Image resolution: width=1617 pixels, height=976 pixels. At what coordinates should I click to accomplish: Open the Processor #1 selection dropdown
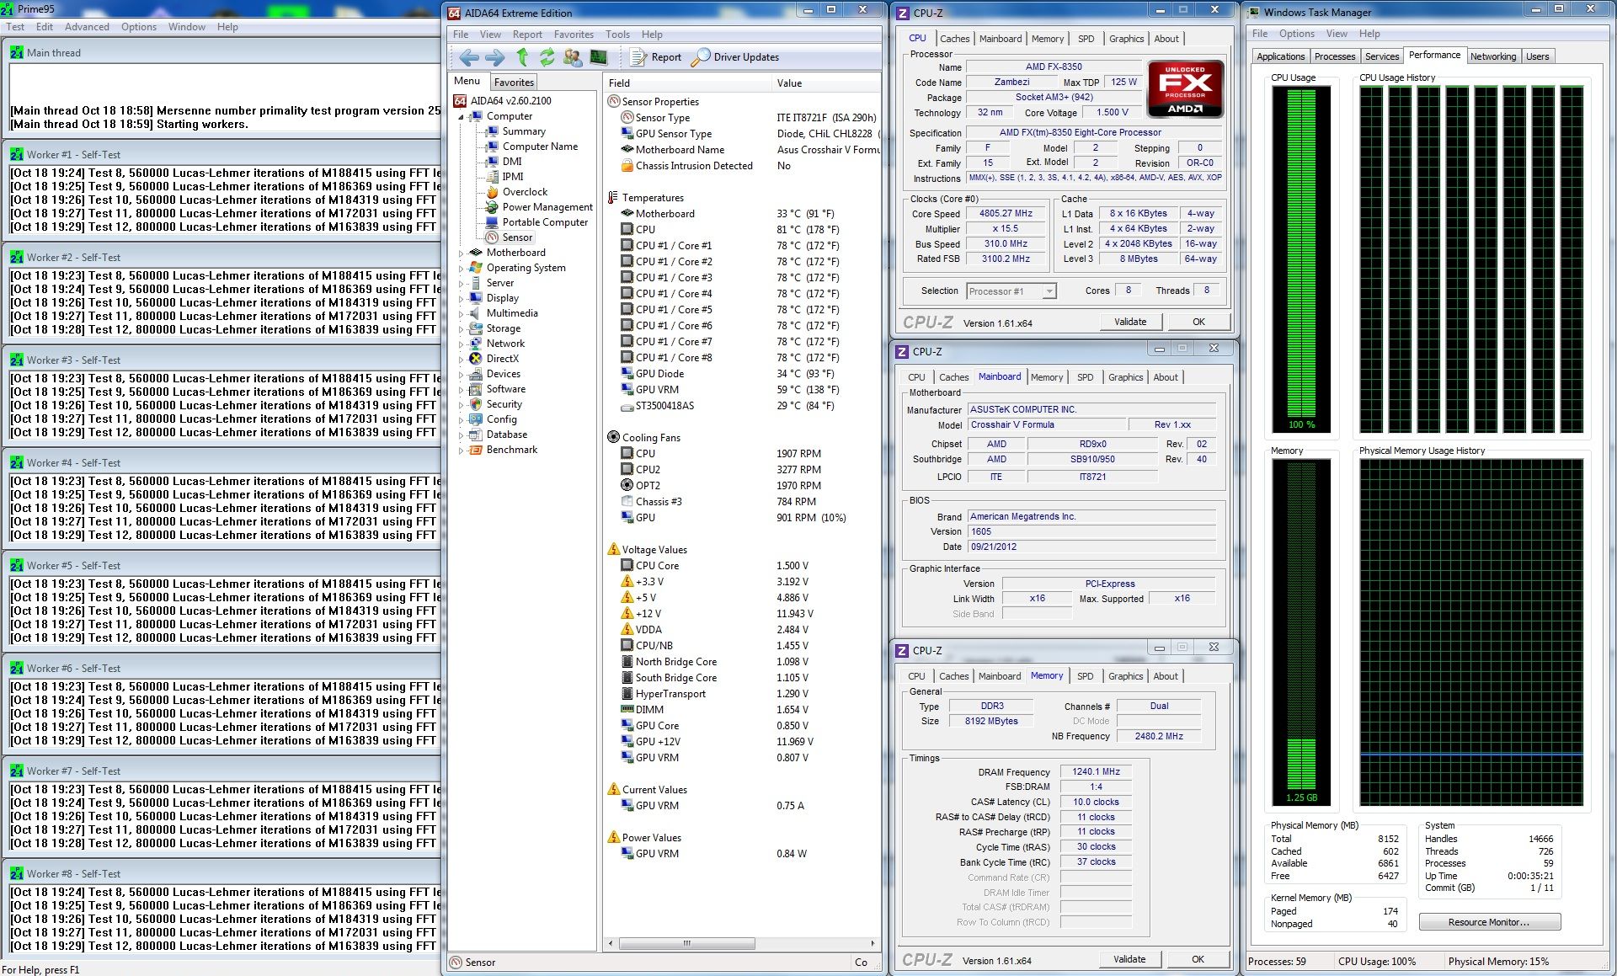pos(1049,291)
